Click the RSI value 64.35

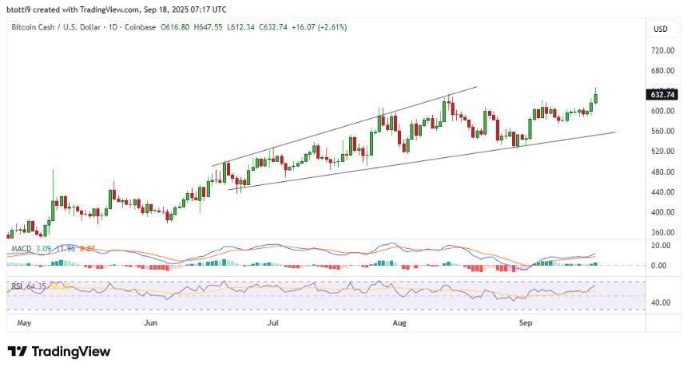[x=36, y=285]
